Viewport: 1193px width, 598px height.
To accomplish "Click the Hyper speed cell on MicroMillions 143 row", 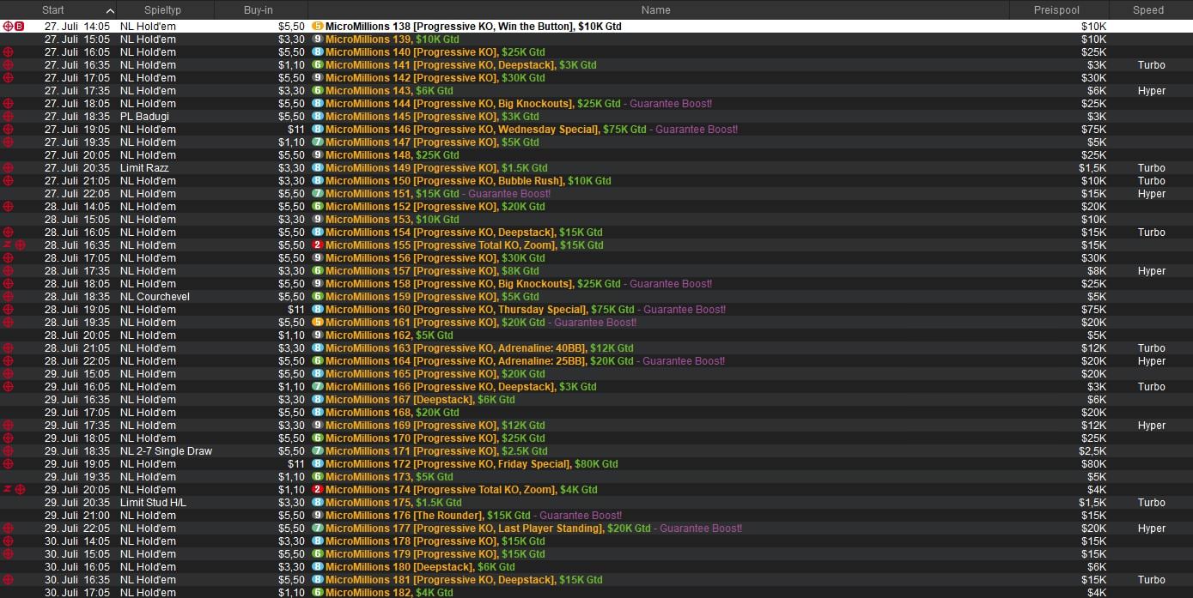I will pos(1151,91).
